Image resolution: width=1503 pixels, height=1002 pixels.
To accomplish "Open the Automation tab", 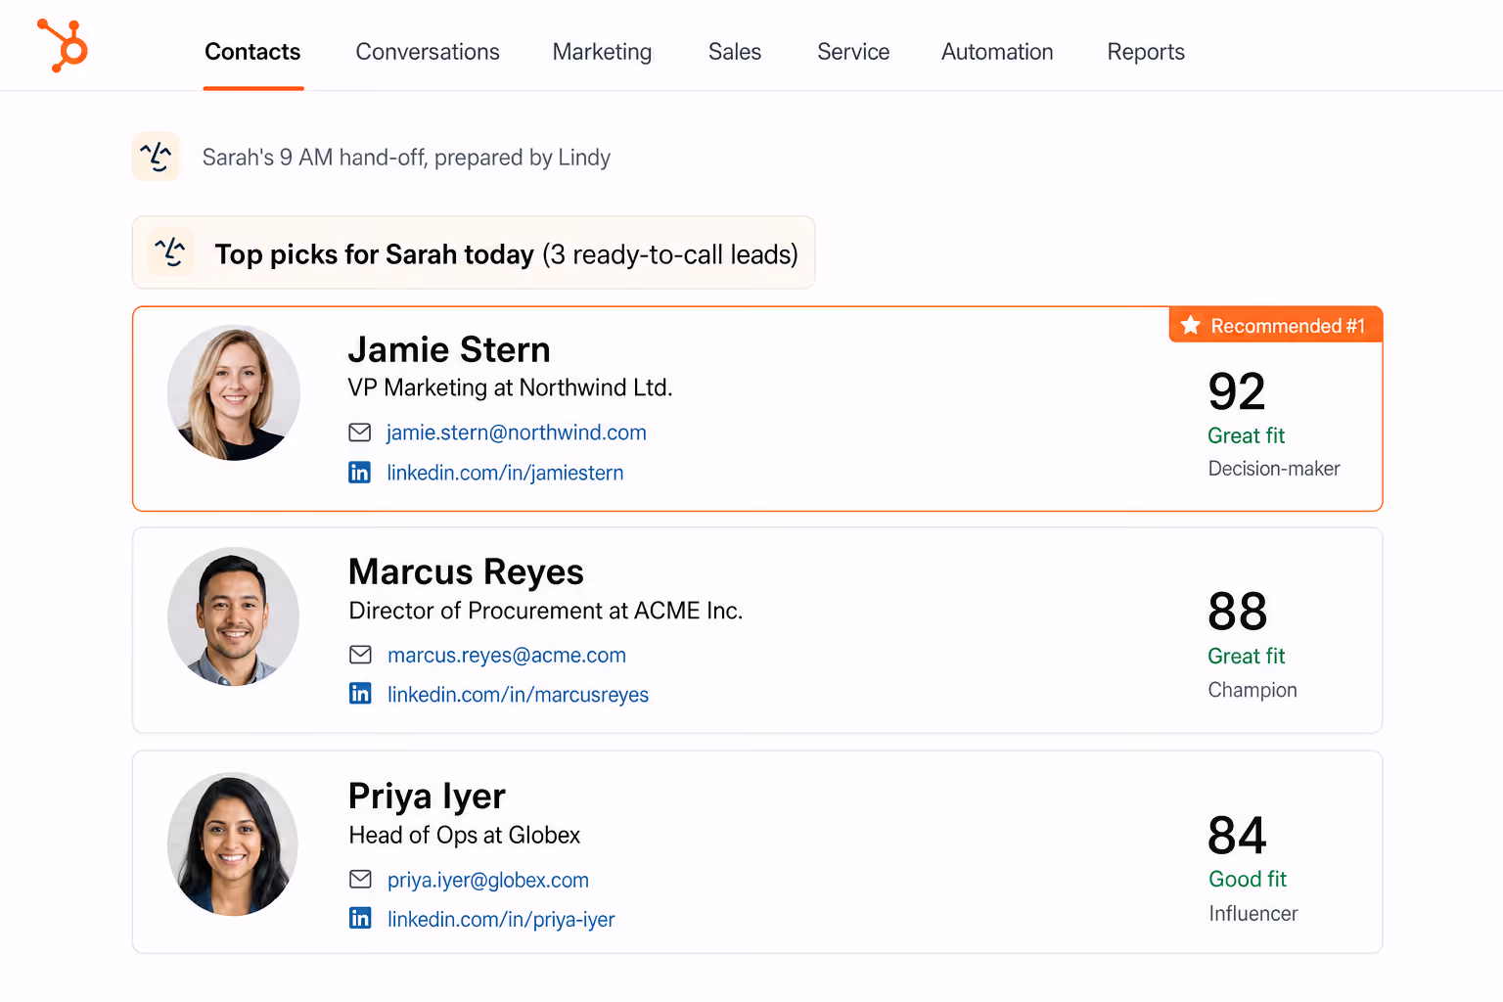I will click(x=997, y=52).
